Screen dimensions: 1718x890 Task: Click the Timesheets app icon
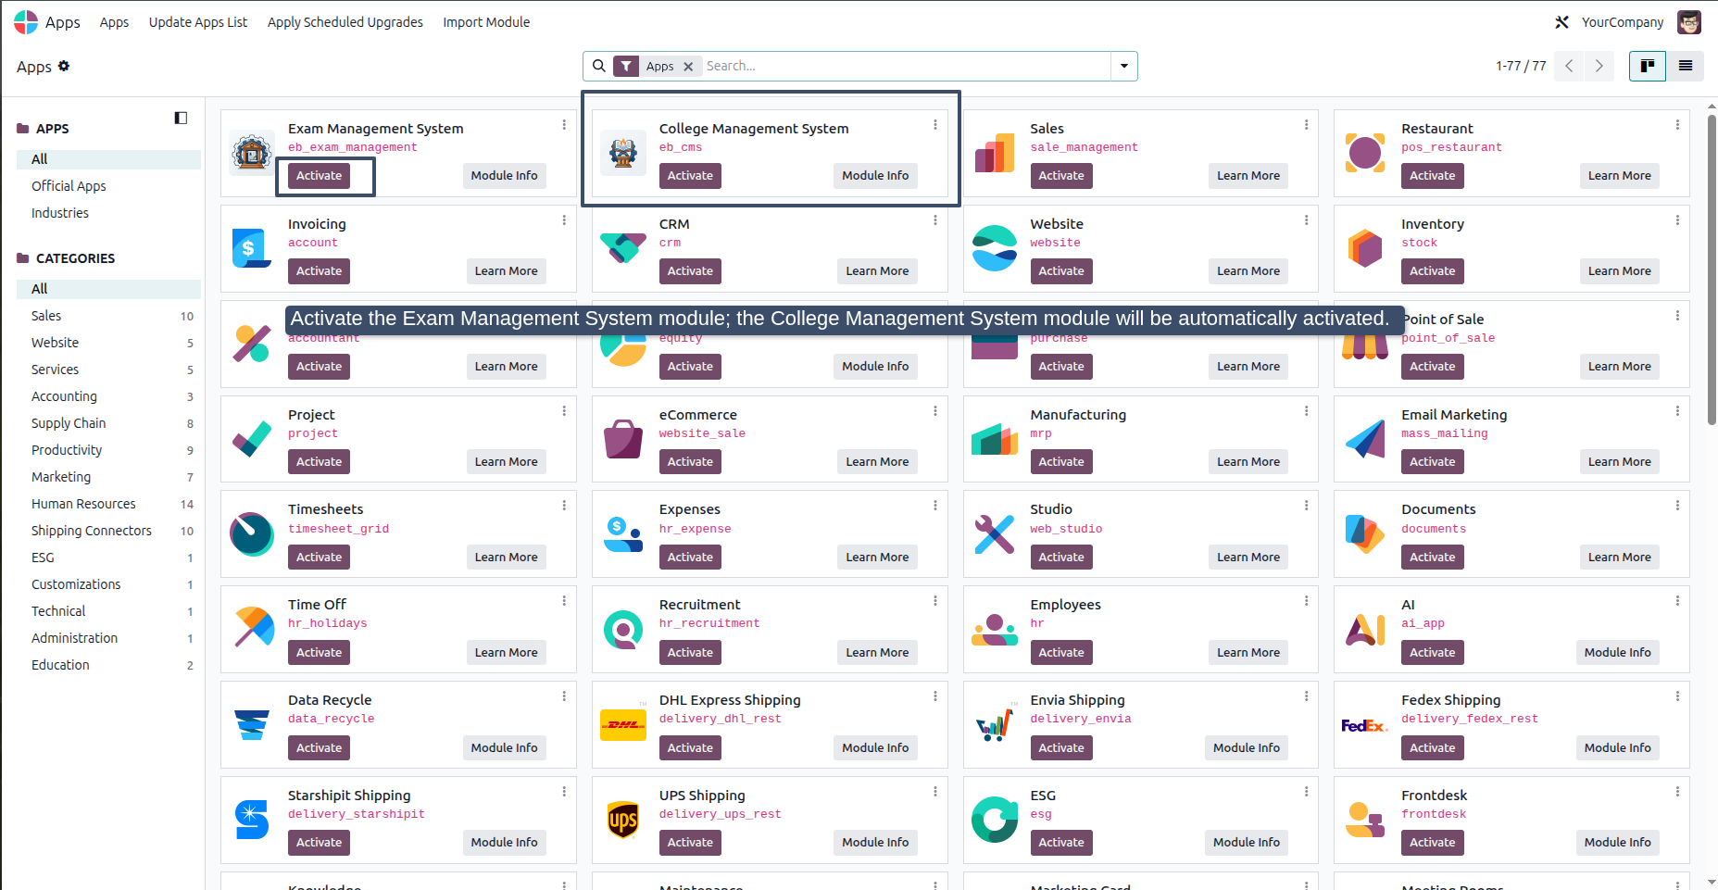(x=252, y=533)
